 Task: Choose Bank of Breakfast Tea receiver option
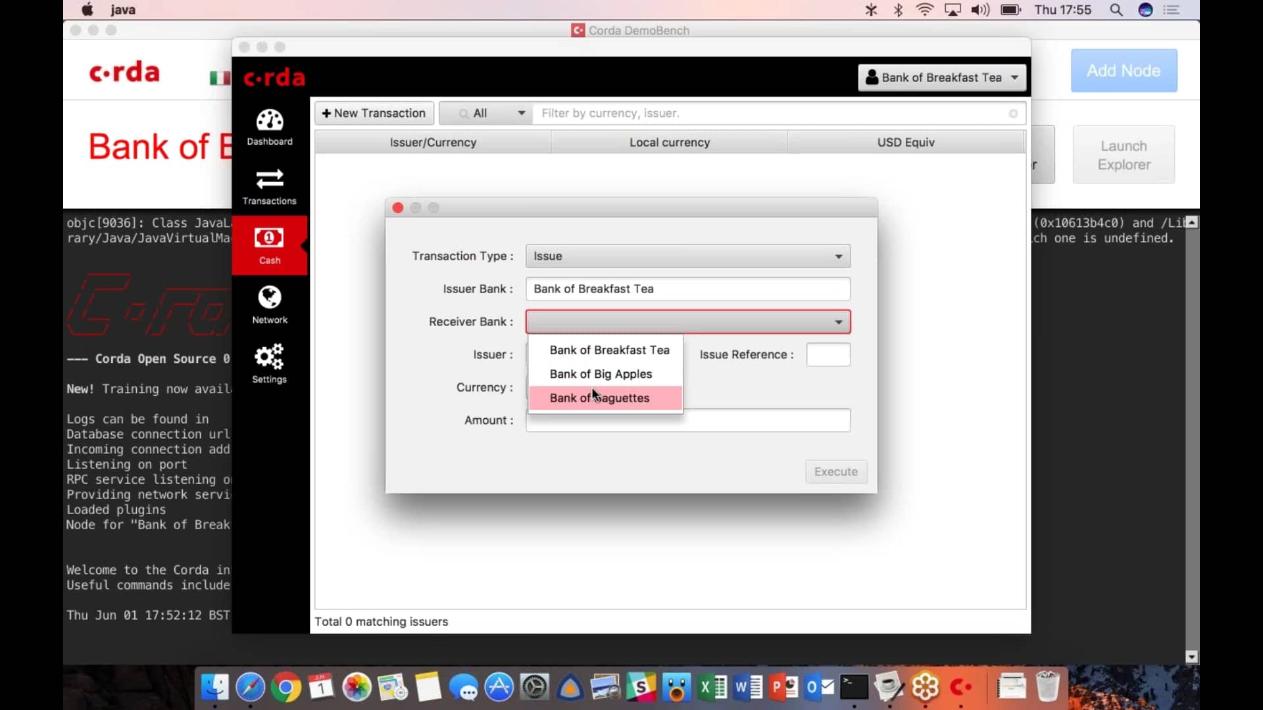coord(606,350)
